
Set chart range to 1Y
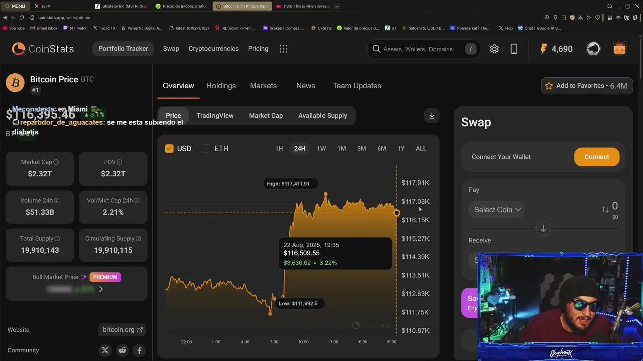point(401,148)
